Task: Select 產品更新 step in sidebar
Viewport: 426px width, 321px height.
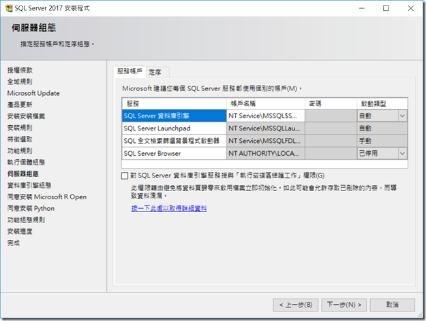Action: pyautogui.click(x=20, y=105)
